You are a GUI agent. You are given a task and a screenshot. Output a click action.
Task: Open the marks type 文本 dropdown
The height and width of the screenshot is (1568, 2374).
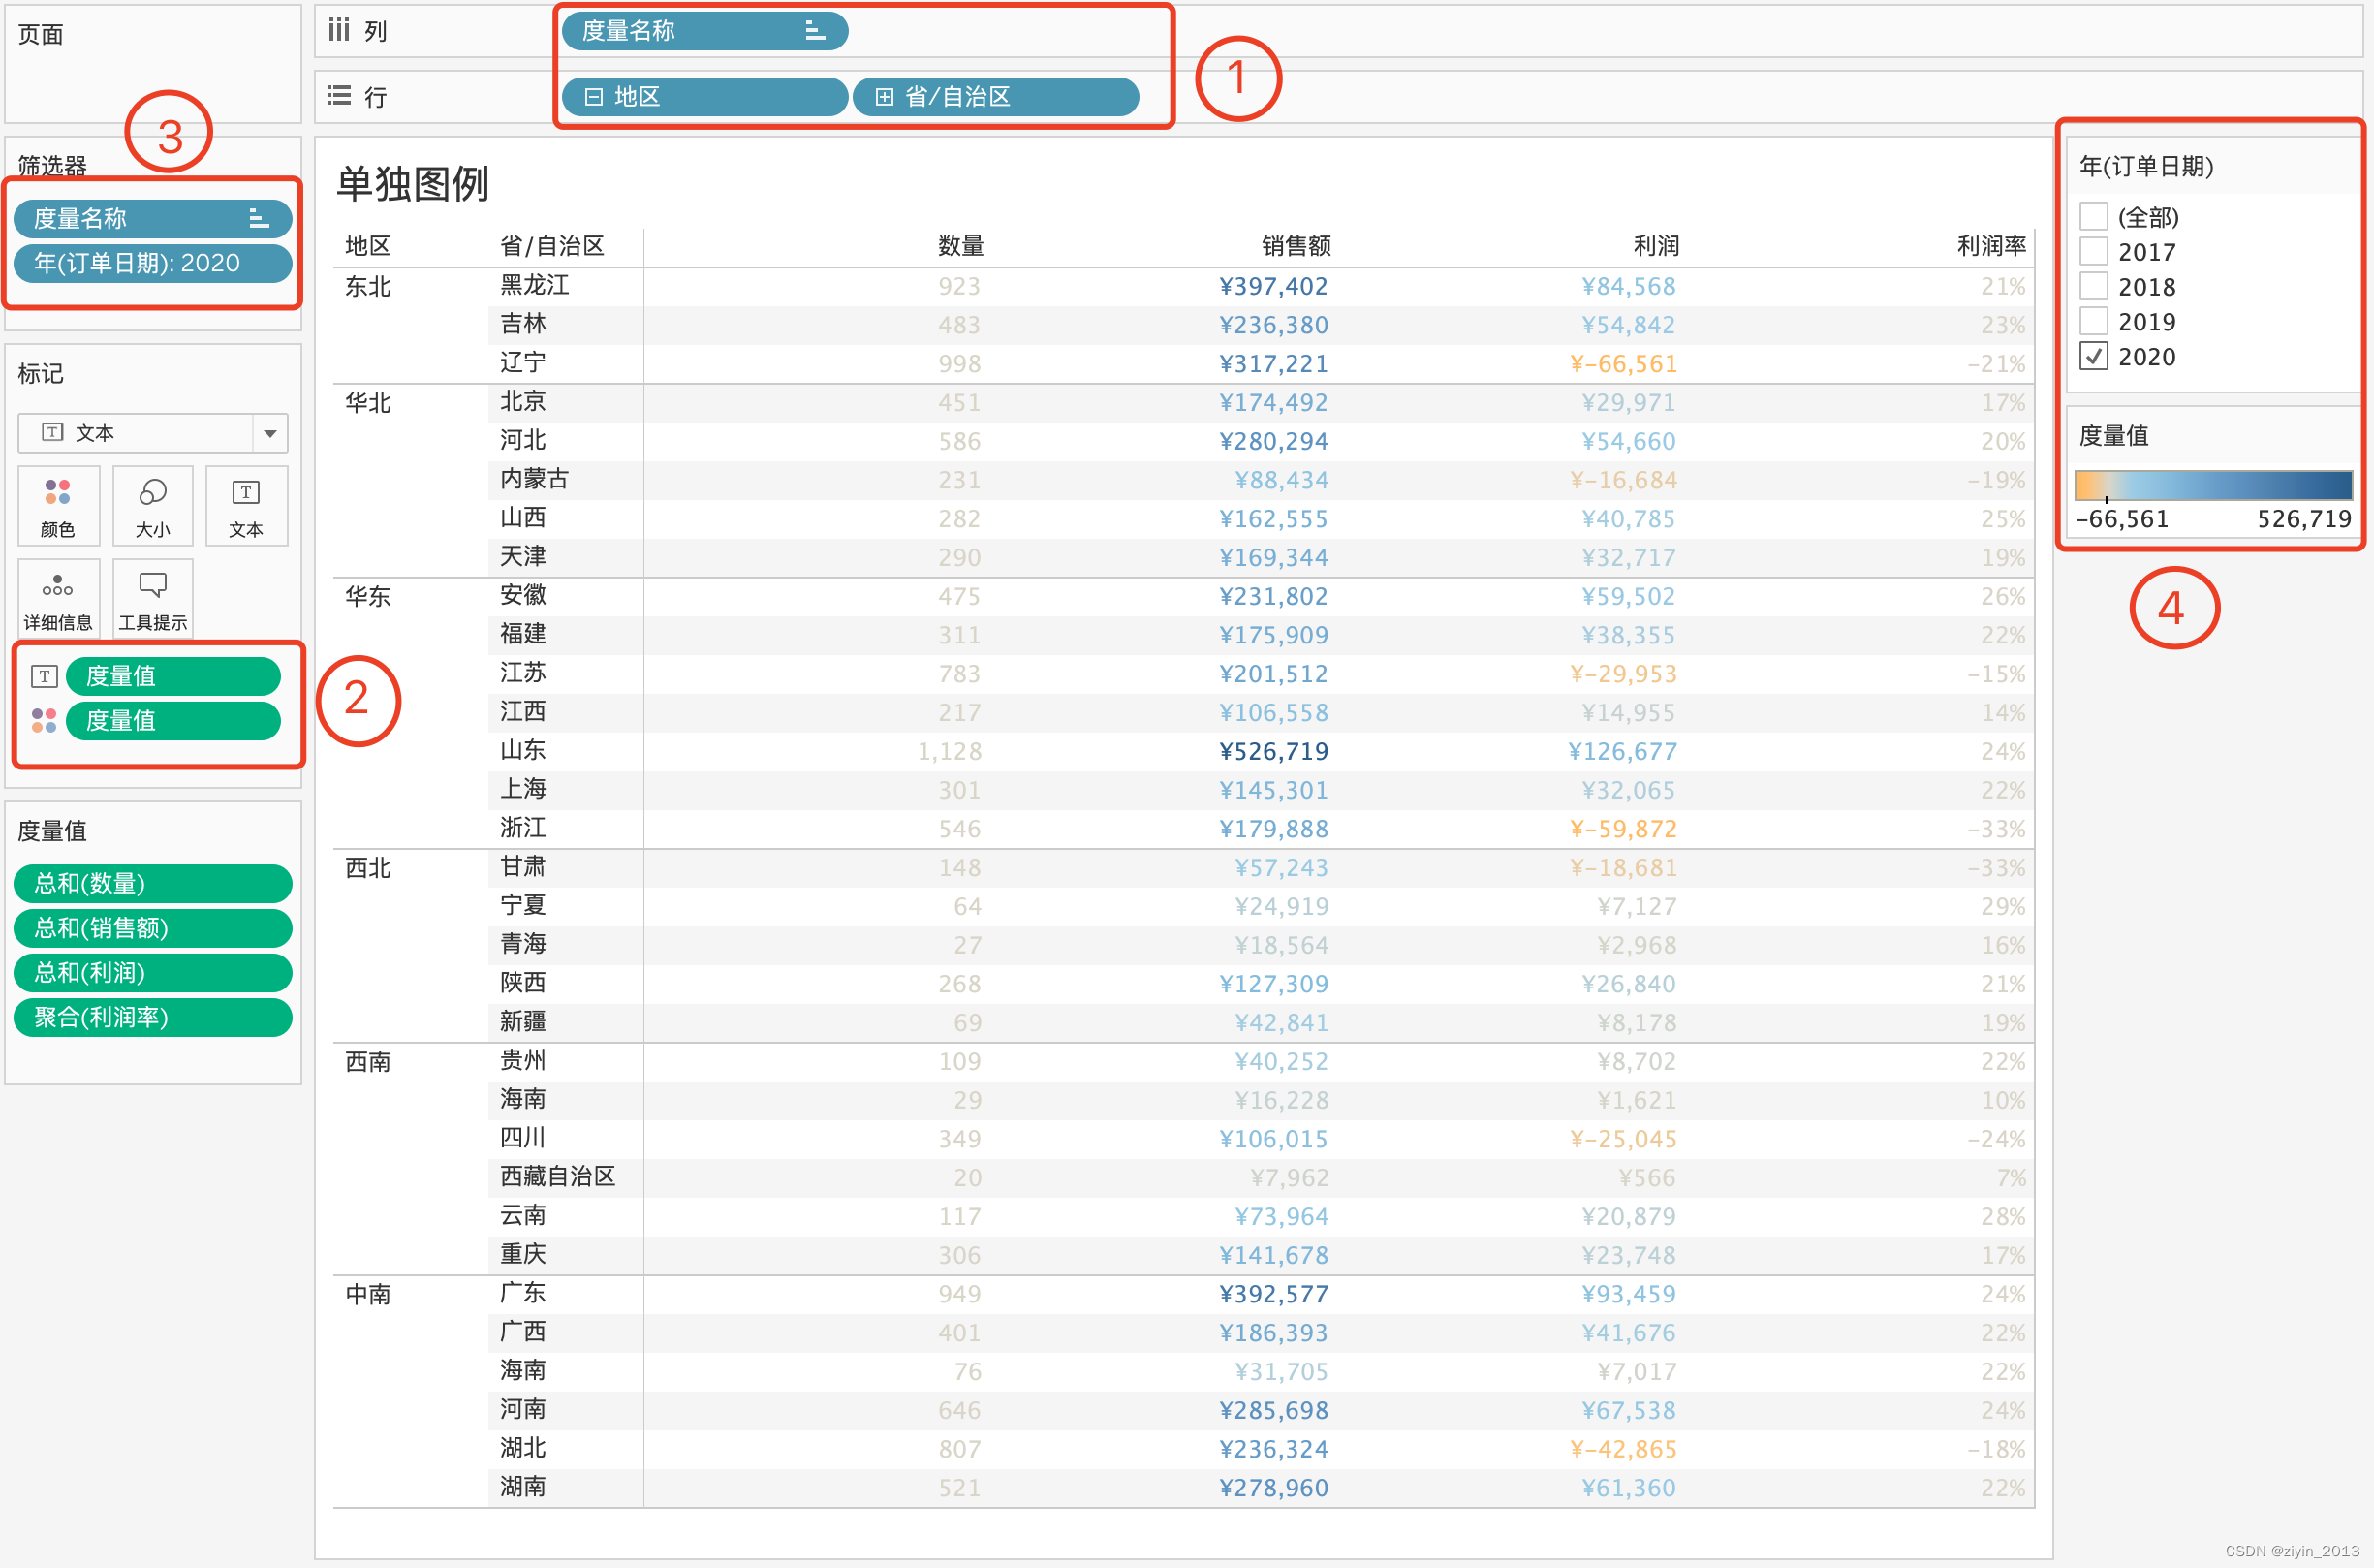click(x=268, y=433)
